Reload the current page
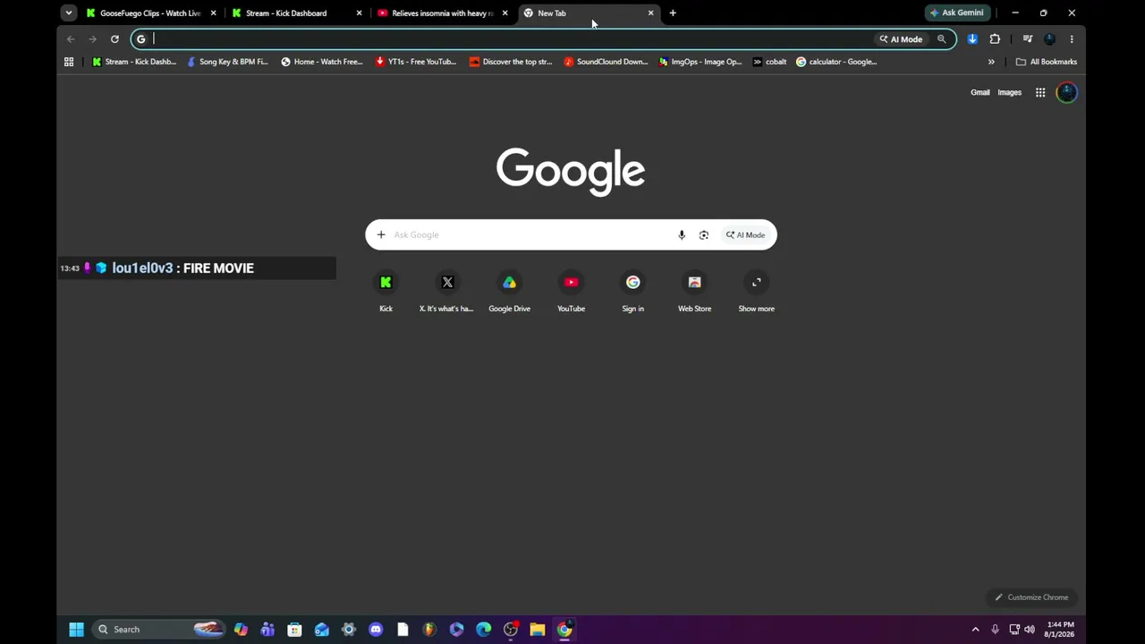This screenshot has height=644, width=1145. pos(114,39)
